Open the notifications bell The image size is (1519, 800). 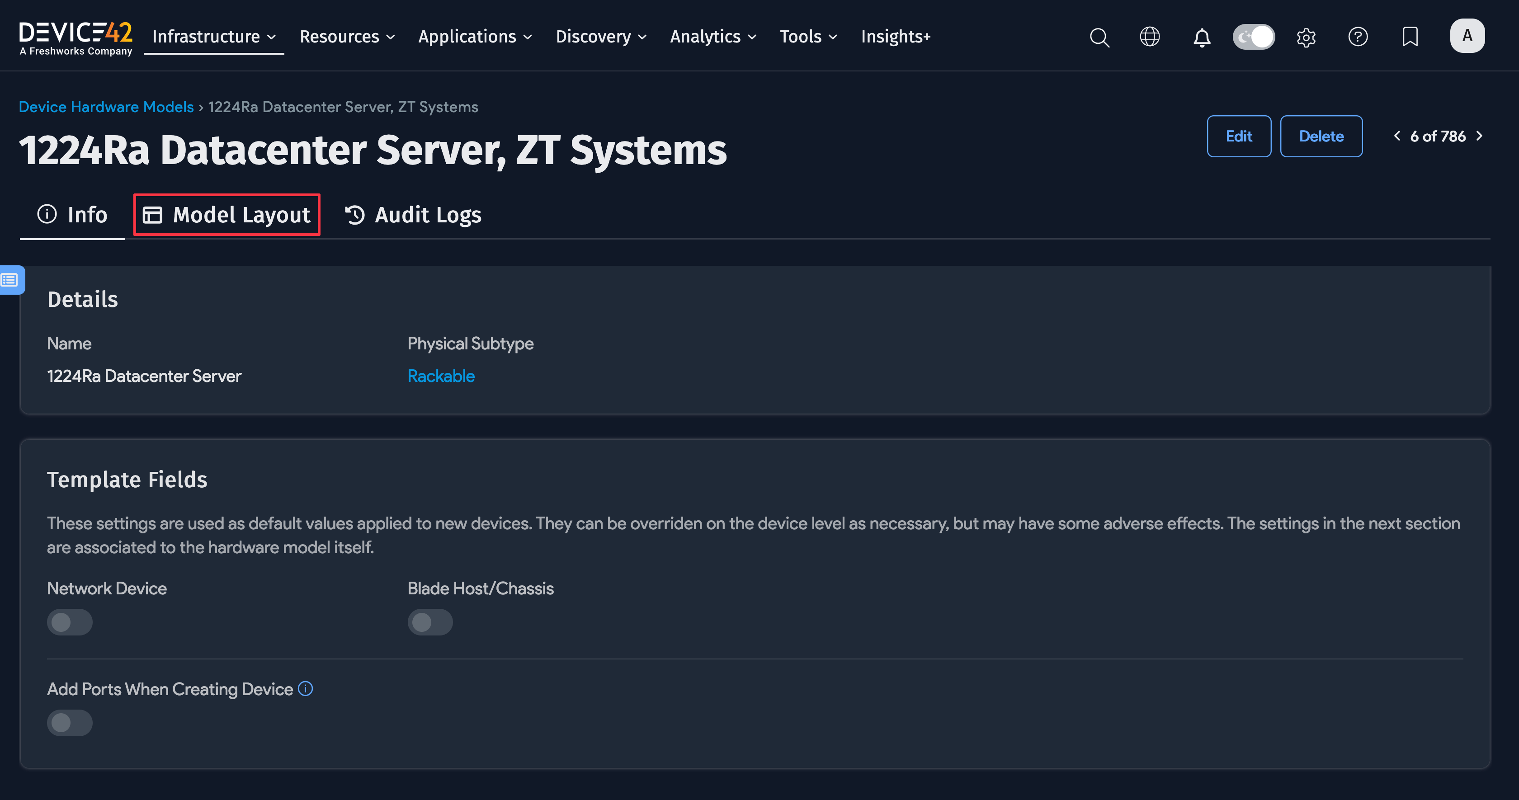(x=1202, y=37)
